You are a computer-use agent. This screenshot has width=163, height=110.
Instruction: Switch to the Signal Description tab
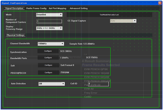(14, 8)
